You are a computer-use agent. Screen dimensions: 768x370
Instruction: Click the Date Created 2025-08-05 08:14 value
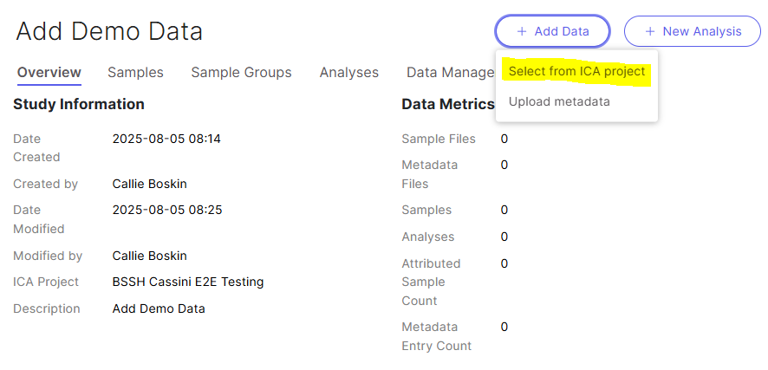(x=166, y=139)
